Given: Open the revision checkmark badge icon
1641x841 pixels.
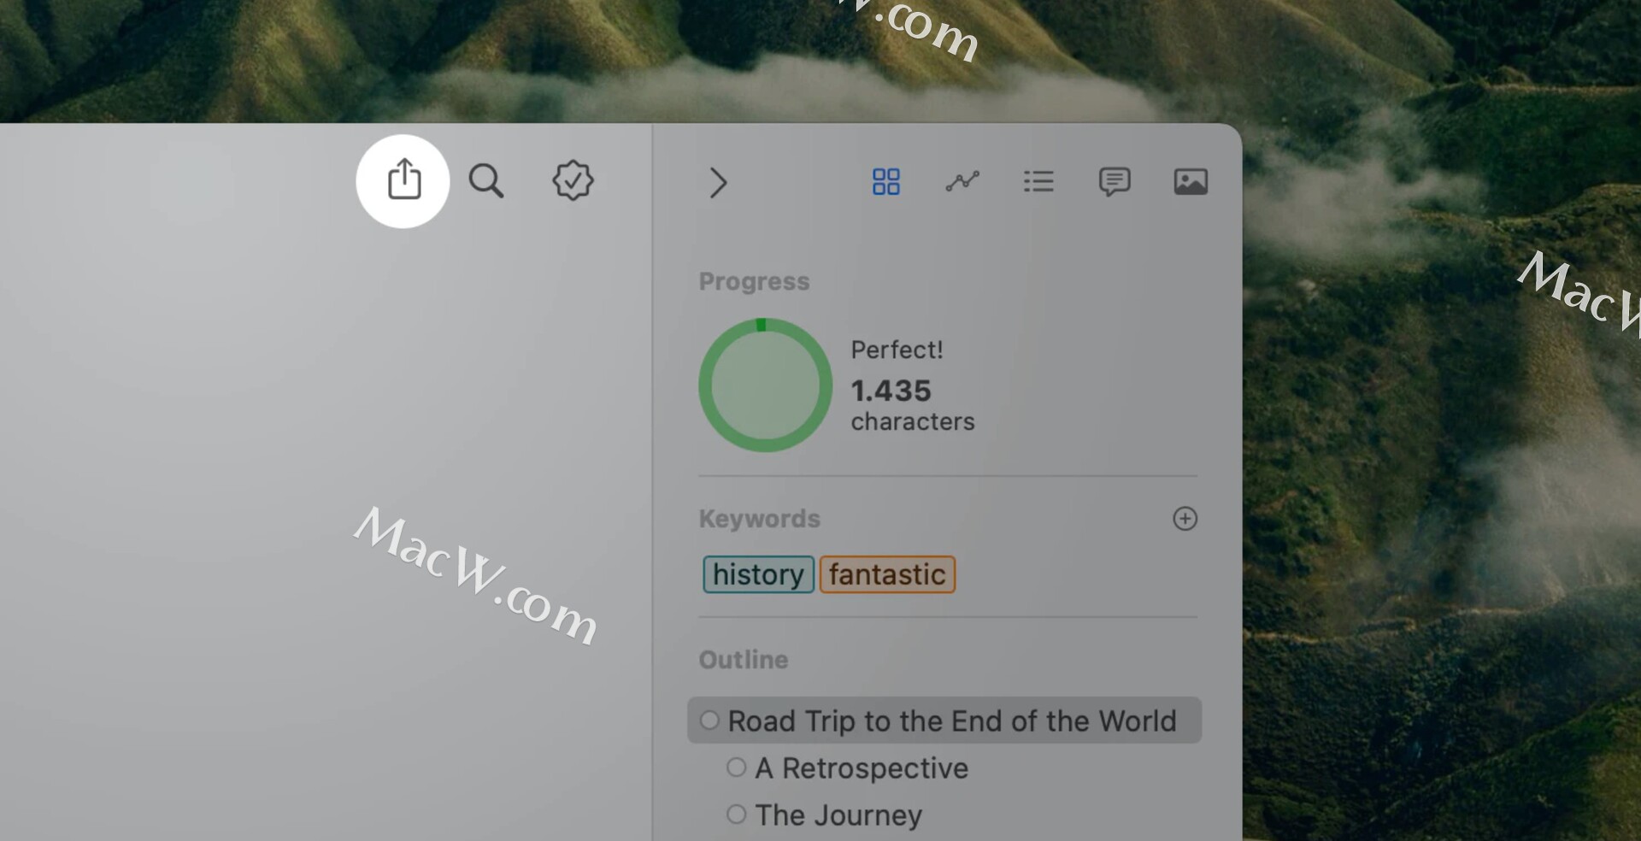Looking at the screenshot, I should (x=573, y=180).
